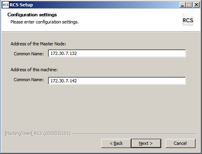Click the 'Address of the Master Node' label
This screenshot has height=154, width=202.
point(38,44)
